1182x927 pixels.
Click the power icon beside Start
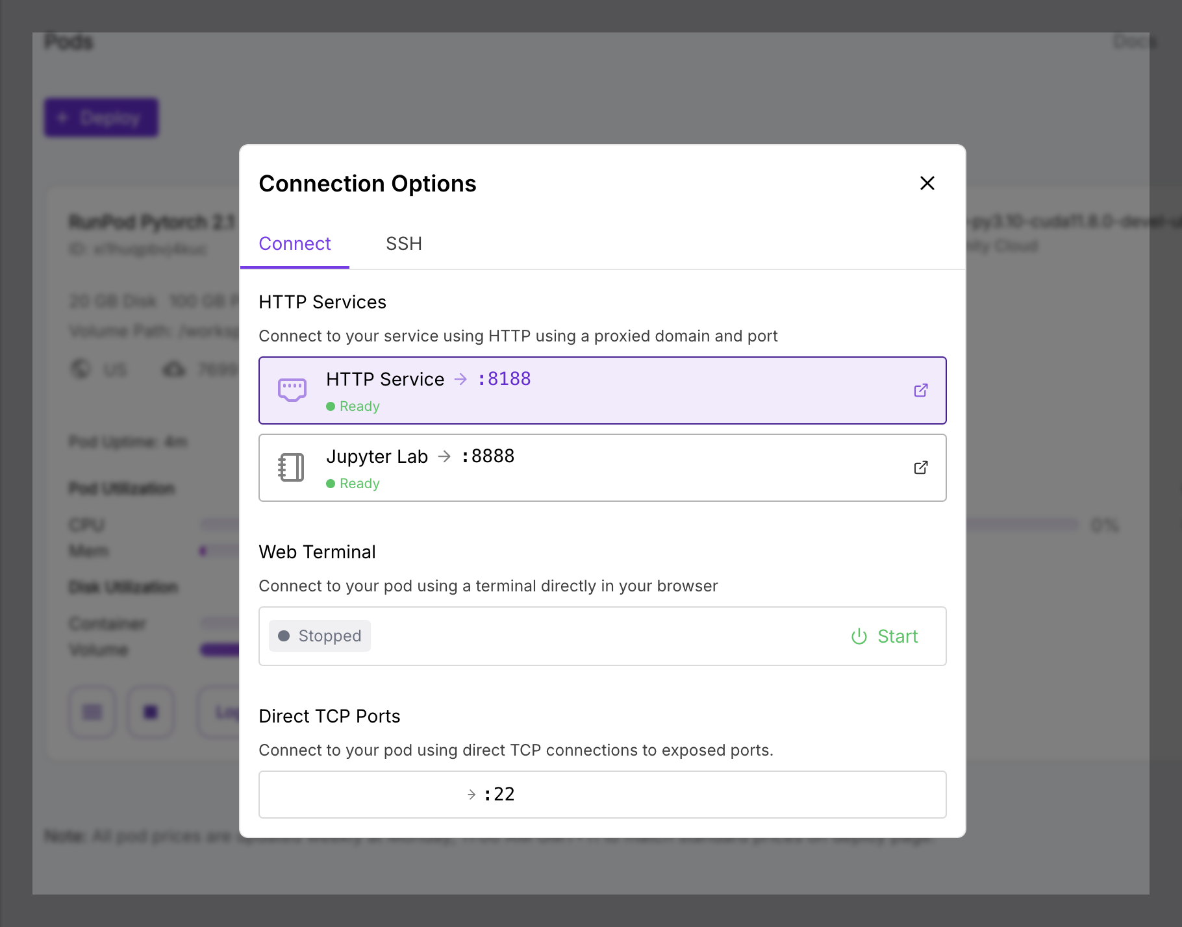pos(858,636)
